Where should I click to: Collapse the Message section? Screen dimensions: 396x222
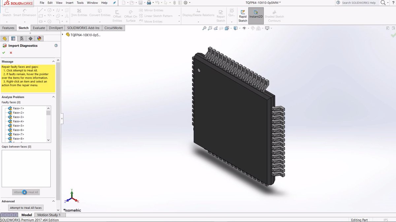(x=53, y=61)
